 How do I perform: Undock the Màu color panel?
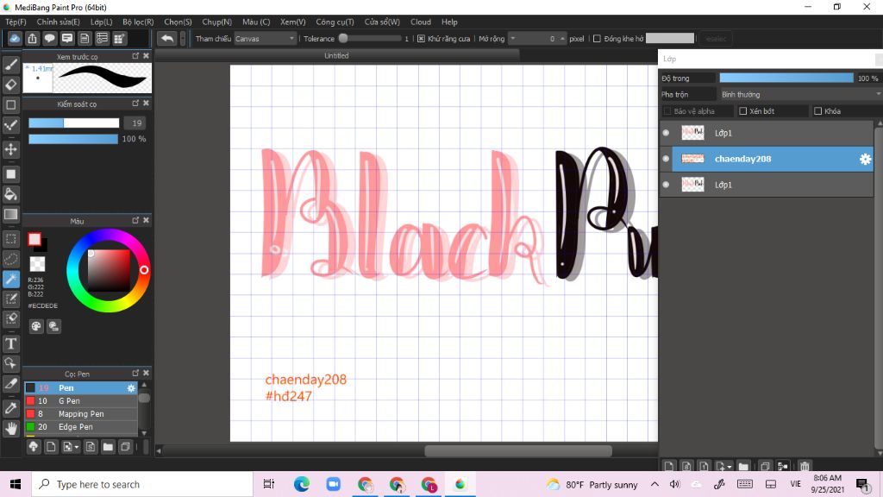pos(135,220)
